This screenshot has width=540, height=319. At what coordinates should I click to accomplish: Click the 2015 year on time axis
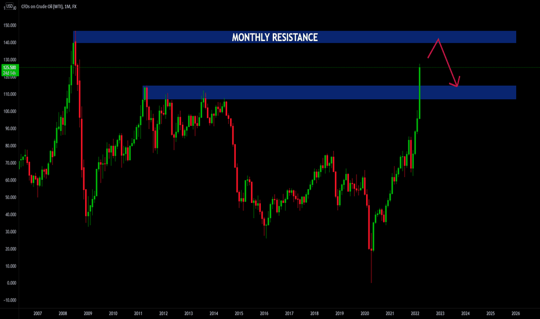click(x=239, y=313)
